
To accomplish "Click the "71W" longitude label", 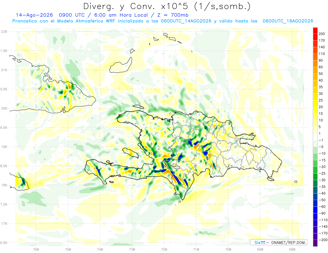I will coord(196,249).
